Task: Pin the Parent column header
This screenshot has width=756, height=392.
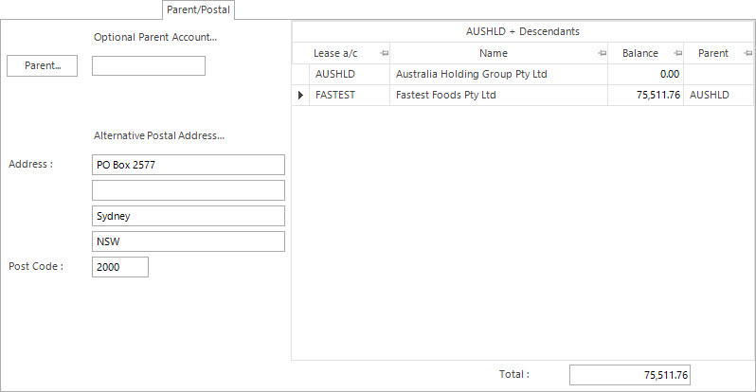Action: pyautogui.click(x=747, y=54)
